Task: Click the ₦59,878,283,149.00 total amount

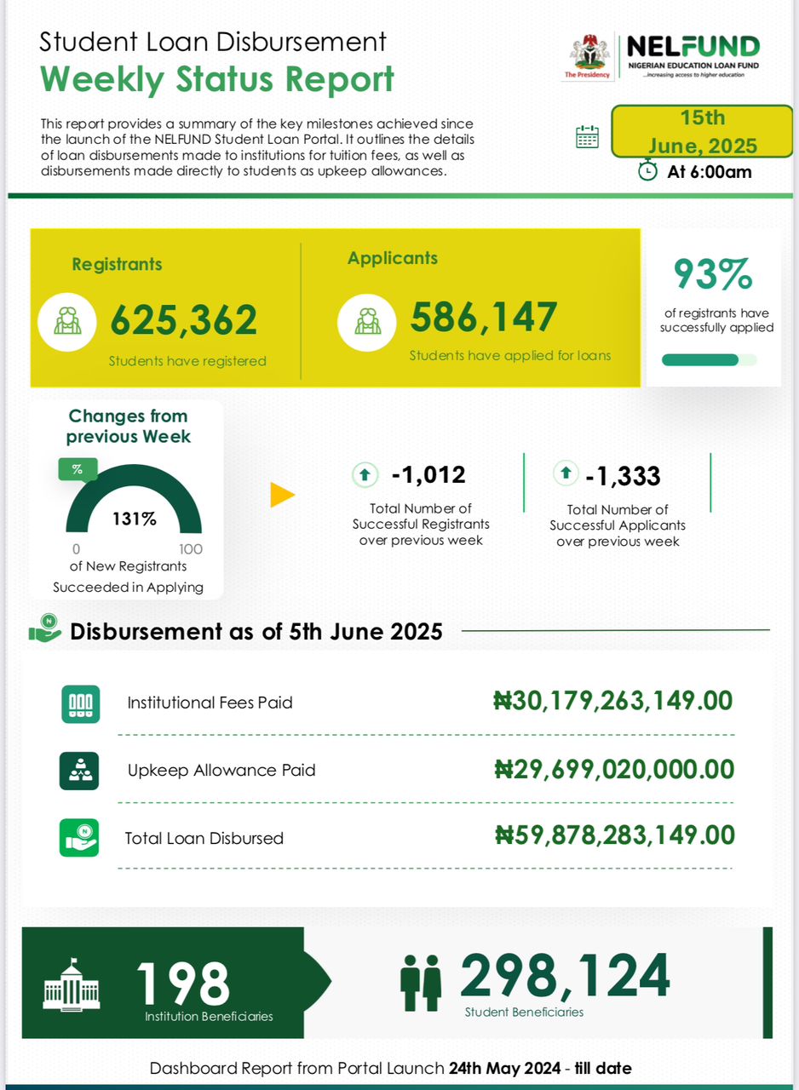Action: 614,835
